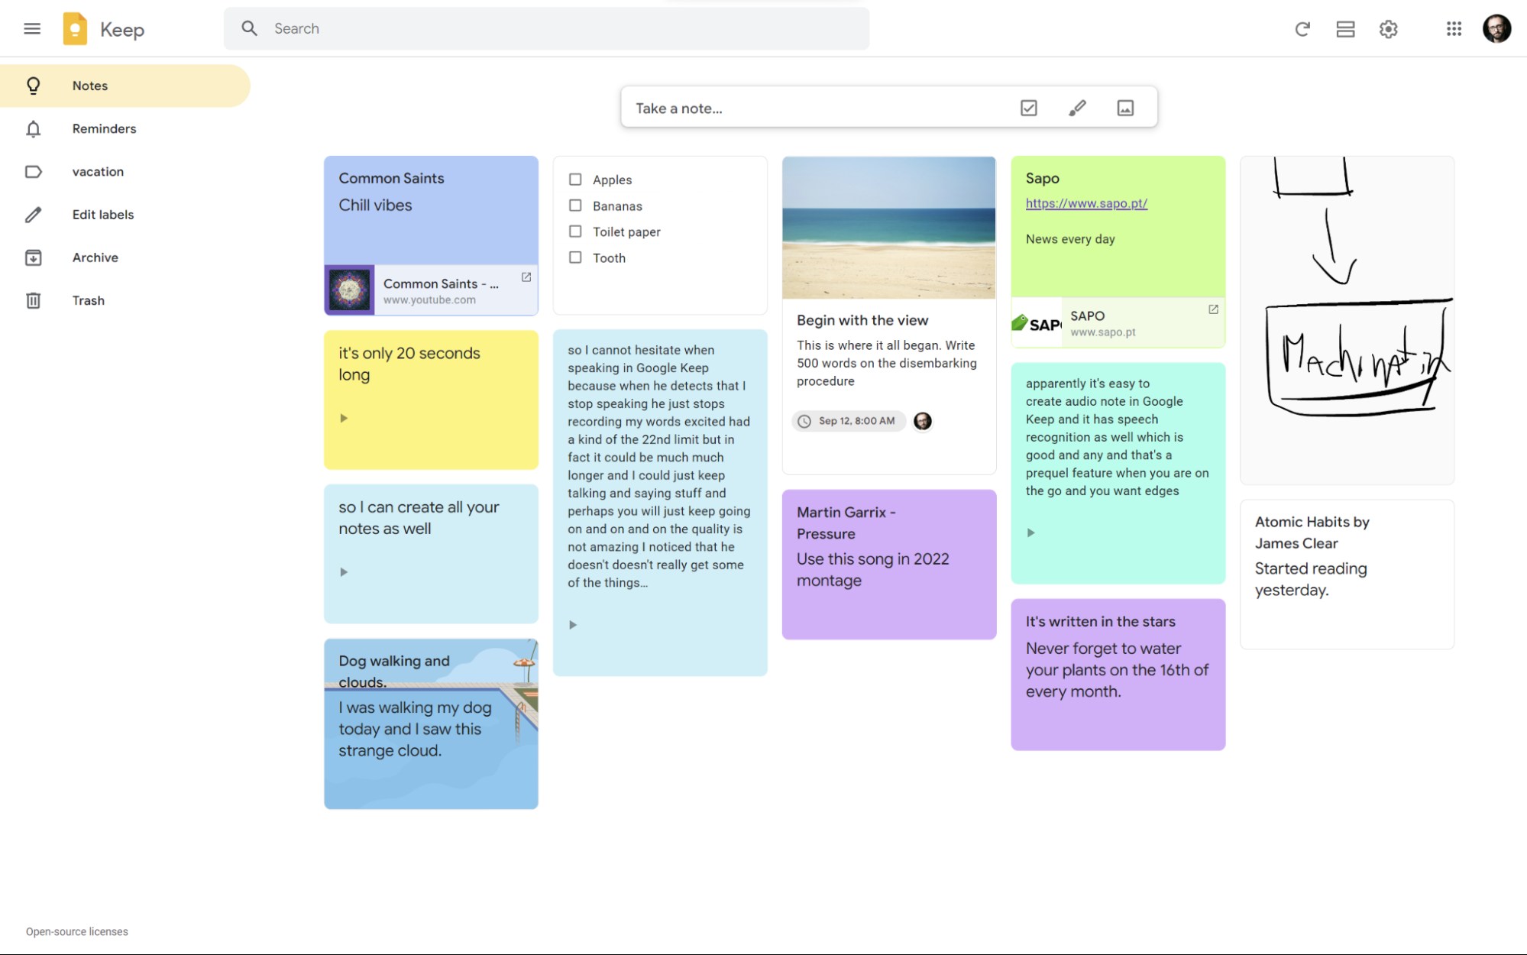Click the Archive sidebar icon

click(32, 257)
